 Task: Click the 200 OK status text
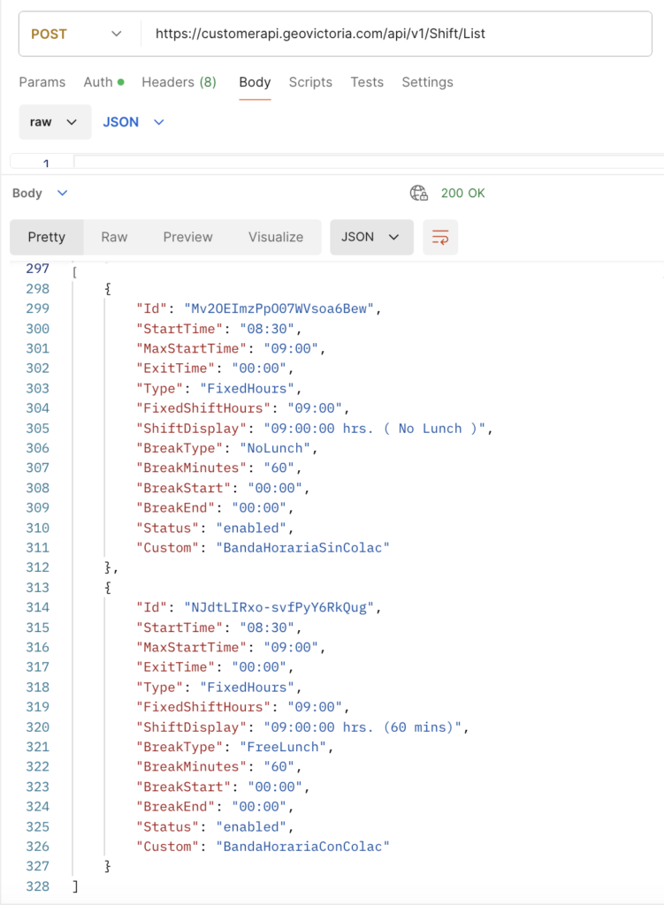pyautogui.click(x=463, y=193)
